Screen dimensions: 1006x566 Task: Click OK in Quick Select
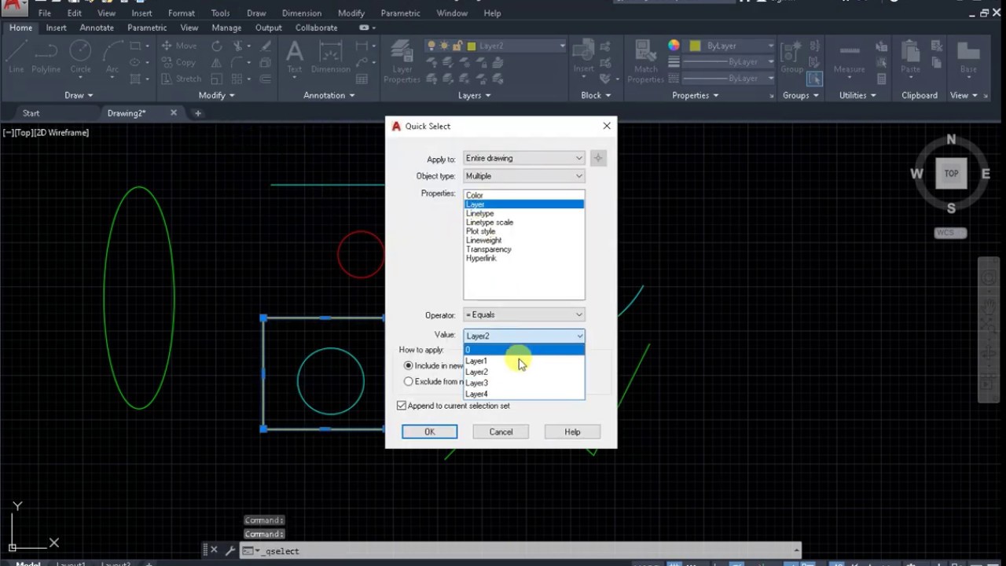pyautogui.click(x=429, y=432)
